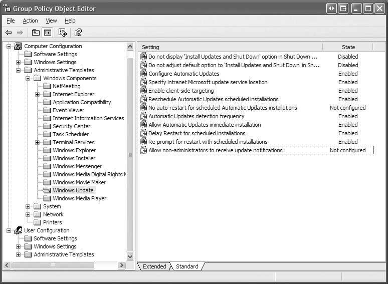Toggle the Show/Hide Console Tree button
Image resolution: width=388 pixels, height=284 pixels.
[x=47, y=33]
